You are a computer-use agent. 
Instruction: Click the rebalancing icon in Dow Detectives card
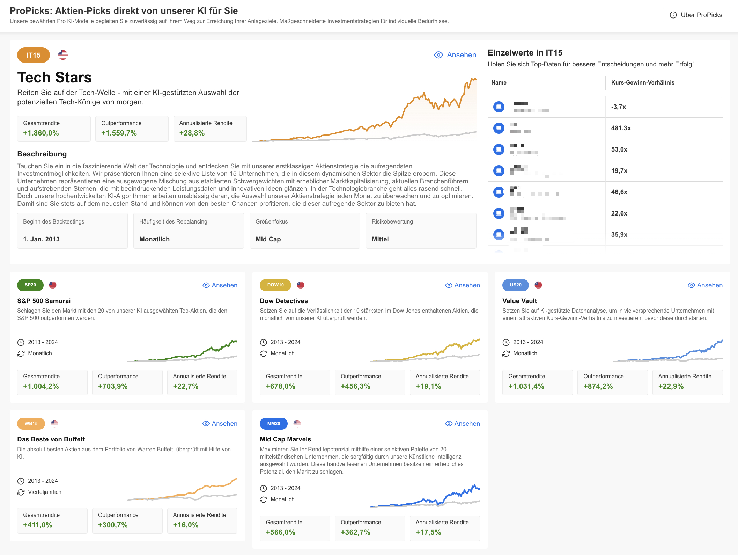pyautogui.click(x=264, y=354)
